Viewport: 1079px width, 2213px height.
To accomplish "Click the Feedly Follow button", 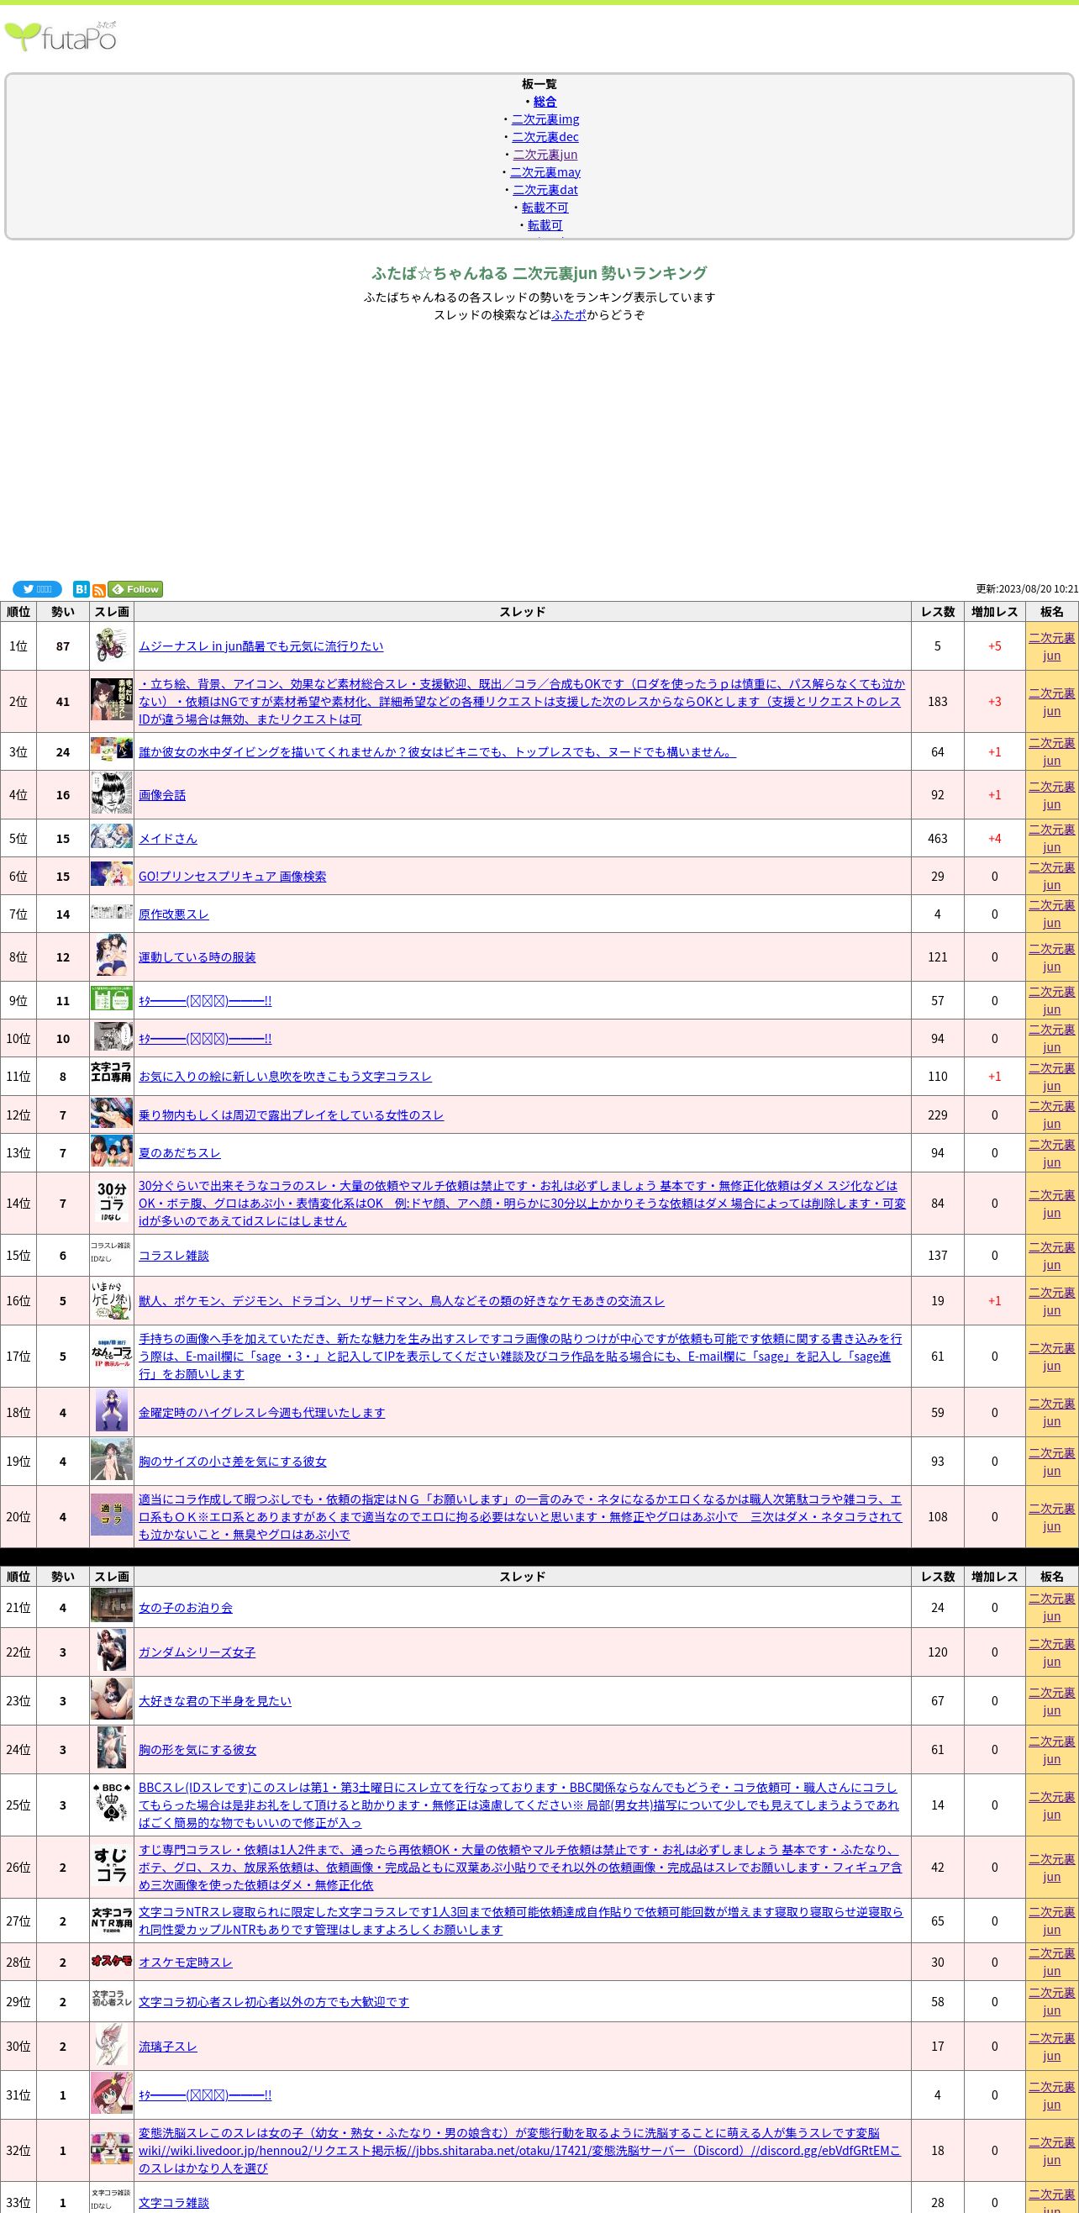I will pos(134,589).
